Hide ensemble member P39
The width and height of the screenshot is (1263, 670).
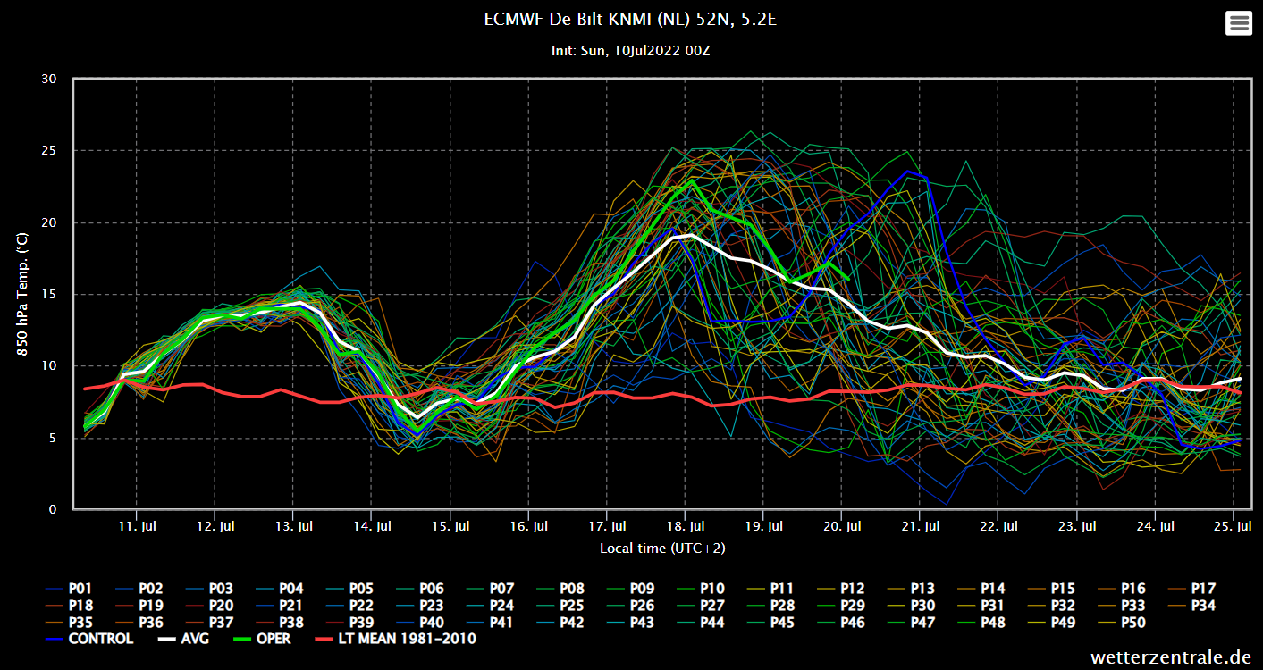[x=349, y=623]
